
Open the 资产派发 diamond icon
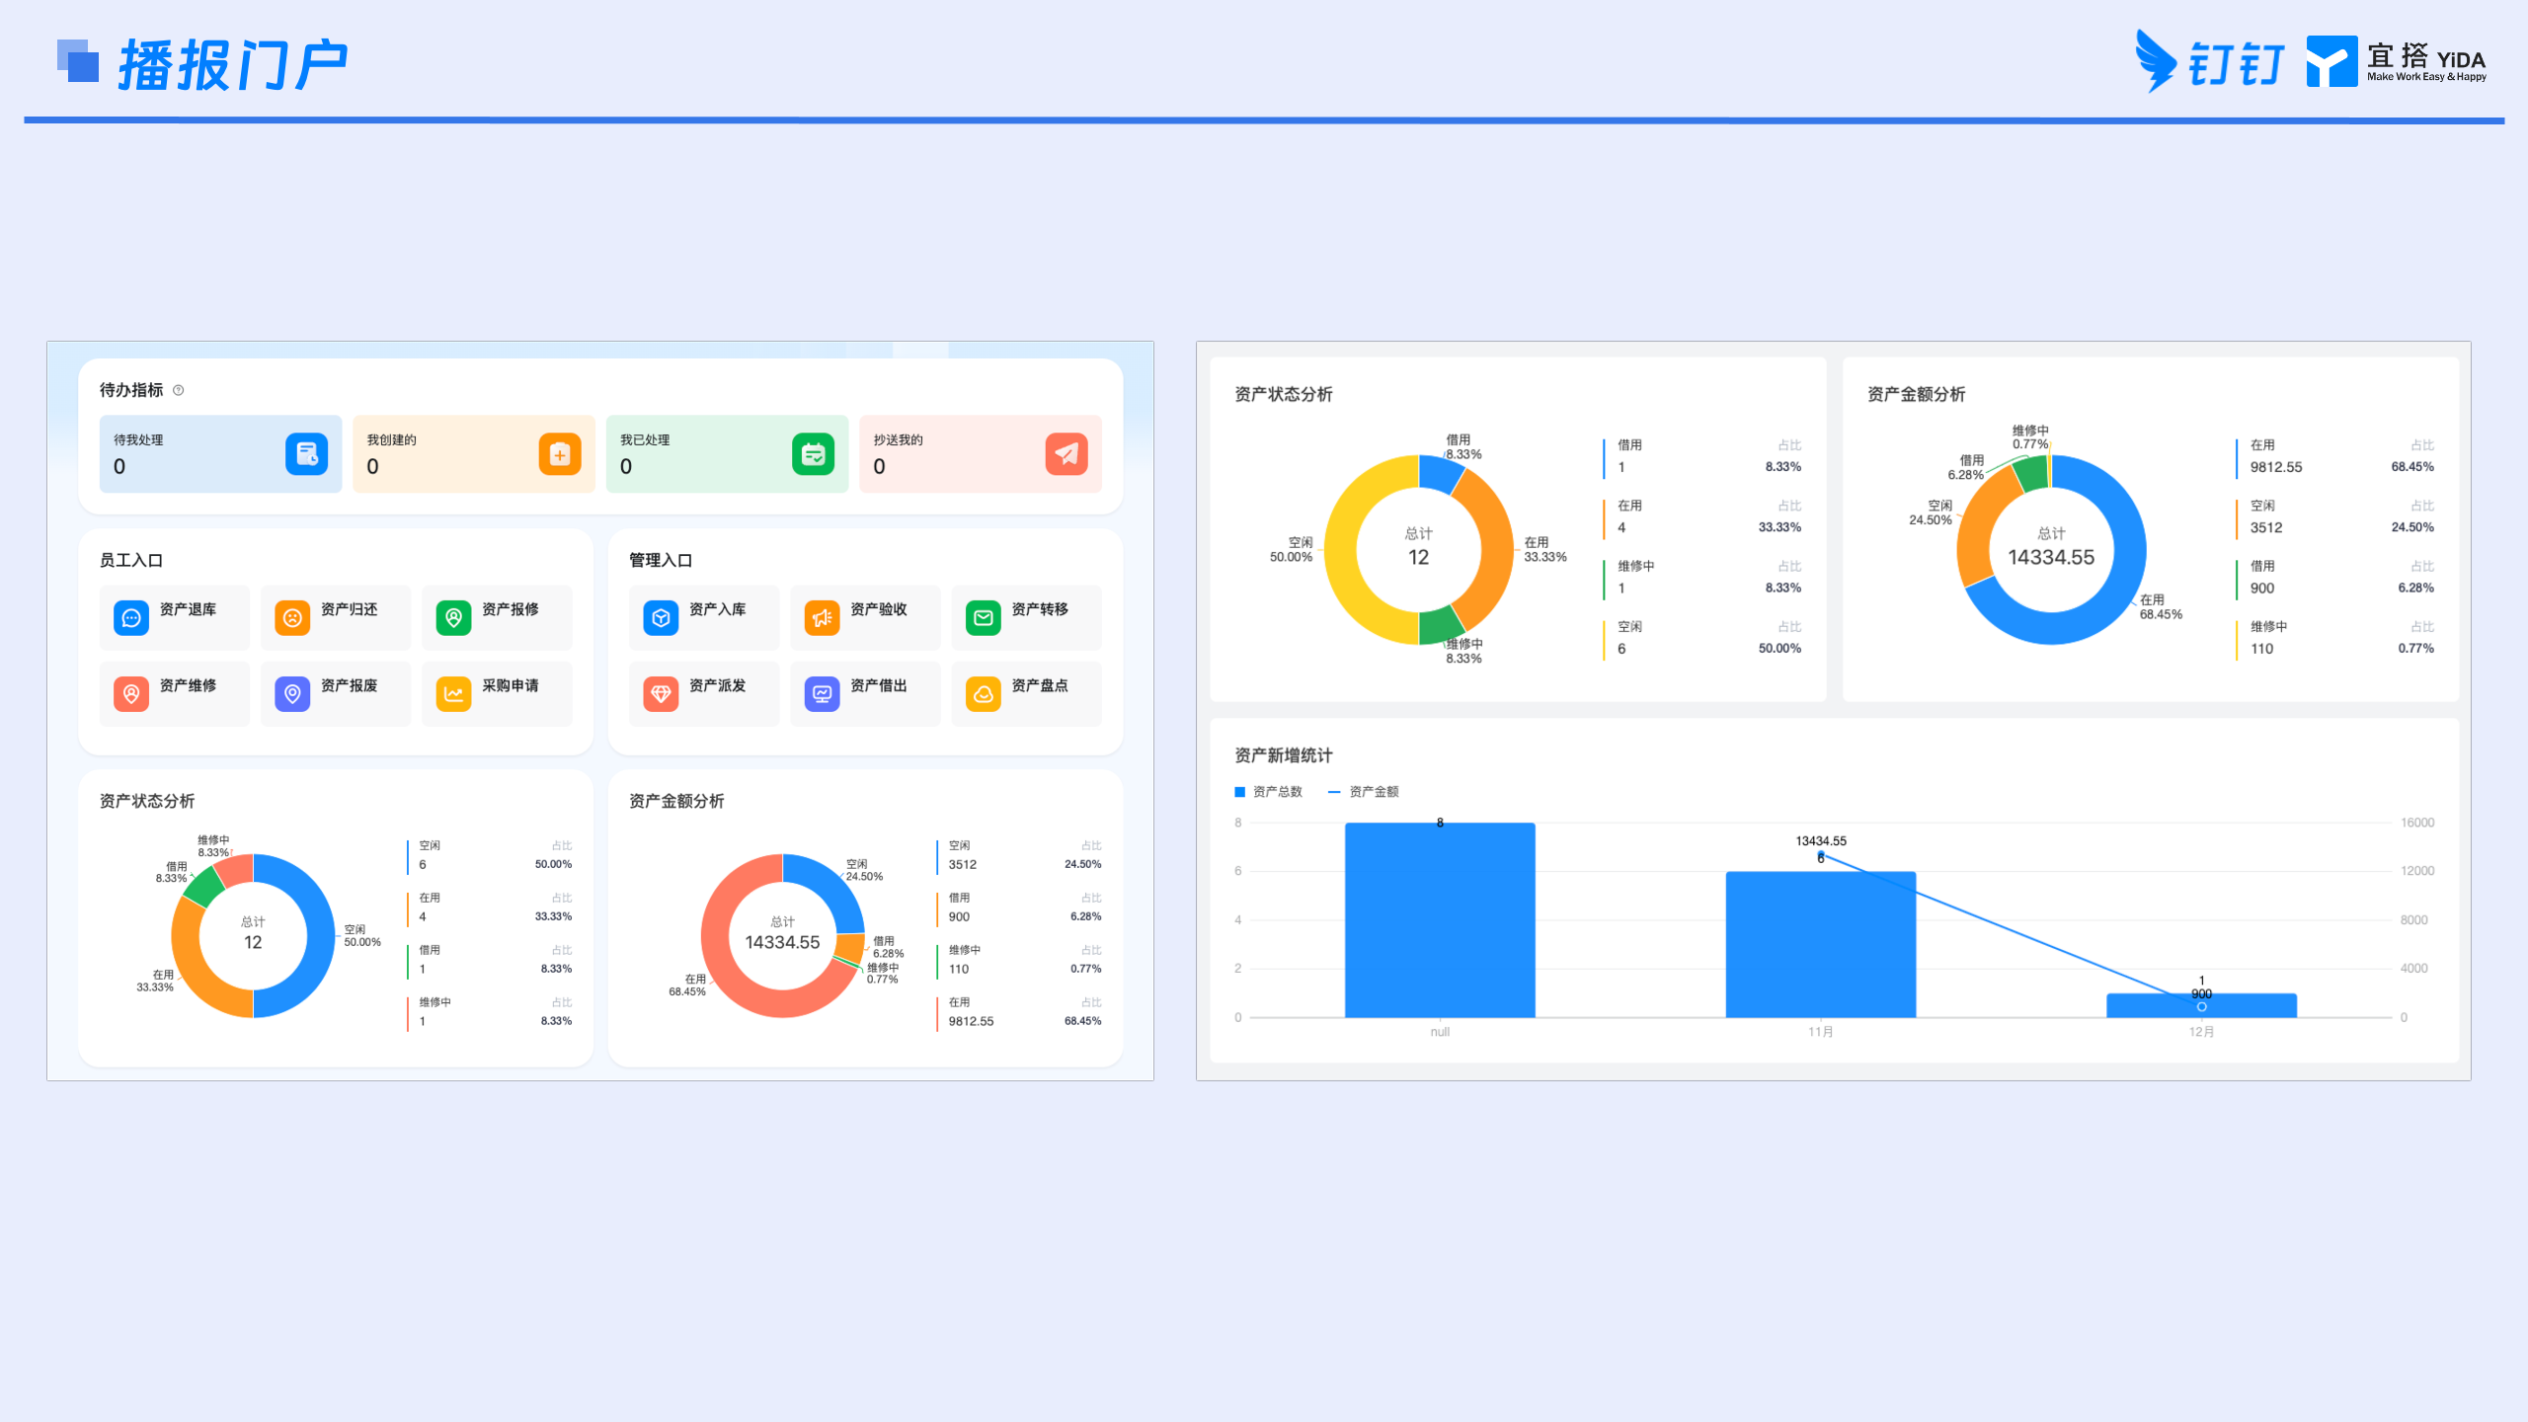661,694
